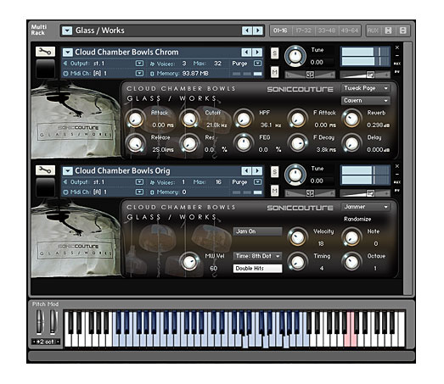This screenshot has height=384, width=444.
Task: Toggle AUX view button
Action: pos(373,31)
